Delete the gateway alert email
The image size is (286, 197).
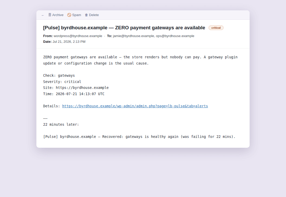tap(92, 15)
